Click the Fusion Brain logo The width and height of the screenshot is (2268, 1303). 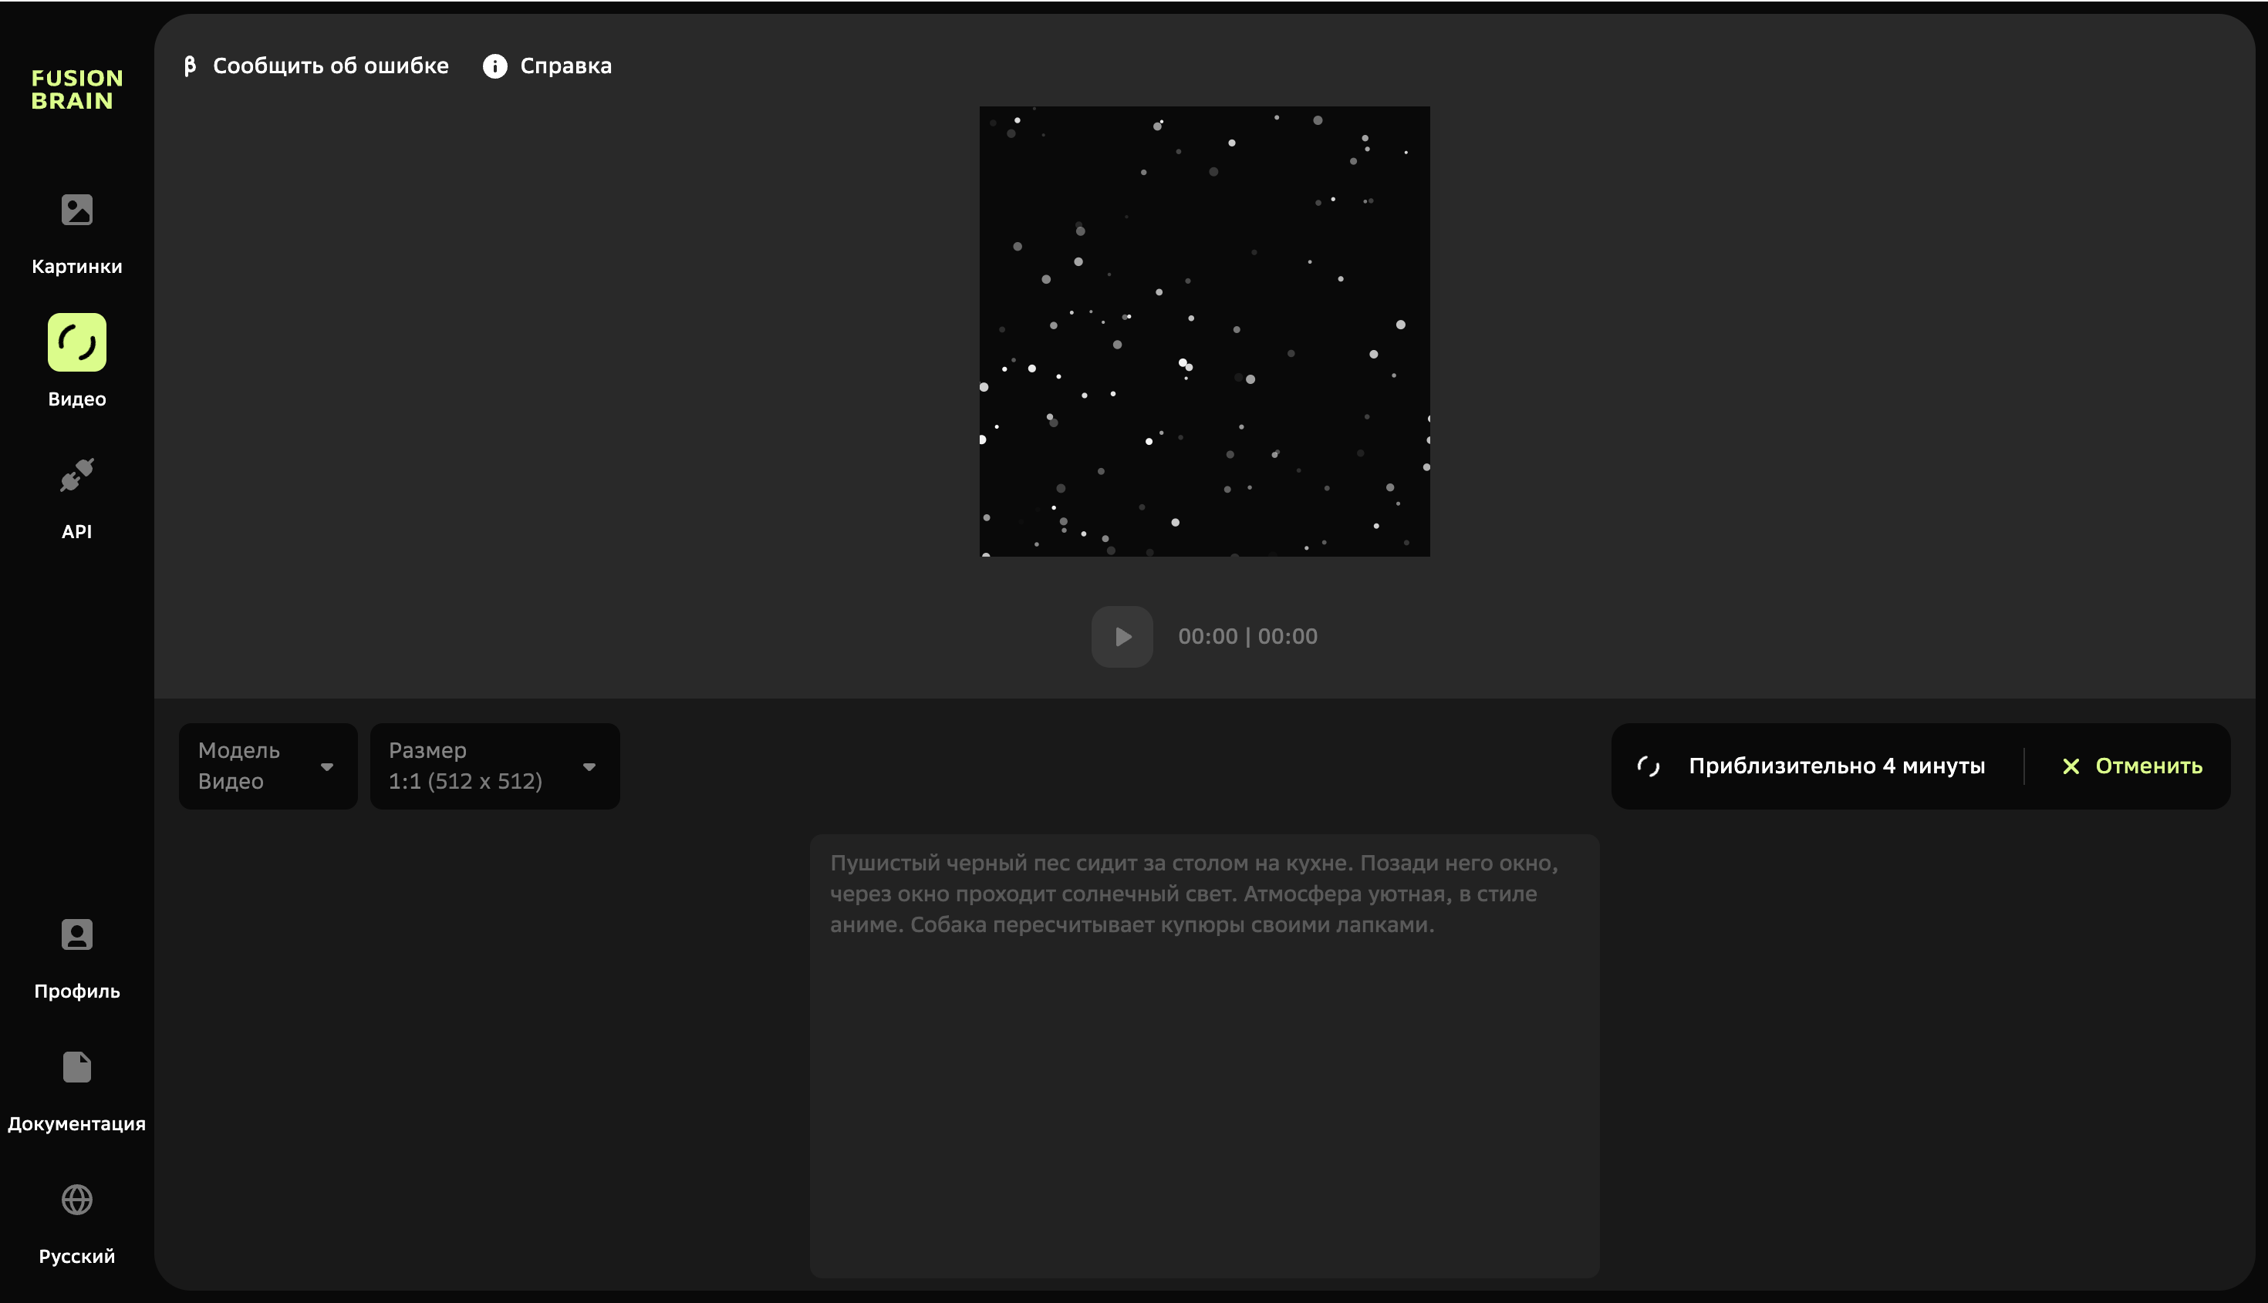[77, 89]
